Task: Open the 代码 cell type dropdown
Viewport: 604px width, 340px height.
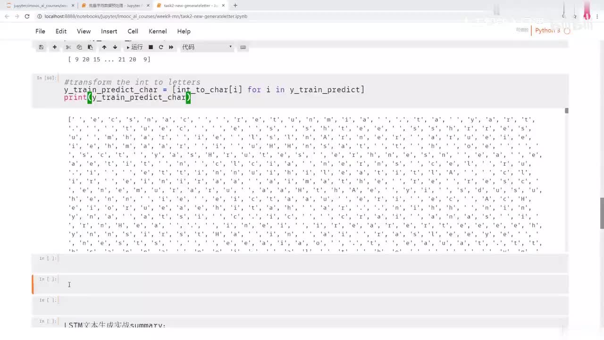Action: click(207, 47)
